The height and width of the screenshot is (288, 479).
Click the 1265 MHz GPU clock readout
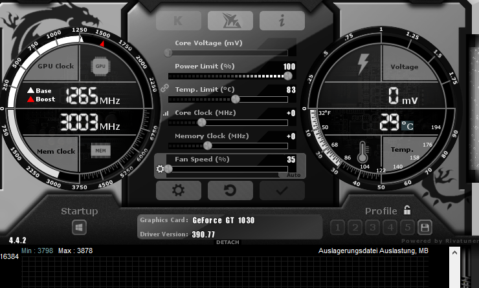click(93, 96)
